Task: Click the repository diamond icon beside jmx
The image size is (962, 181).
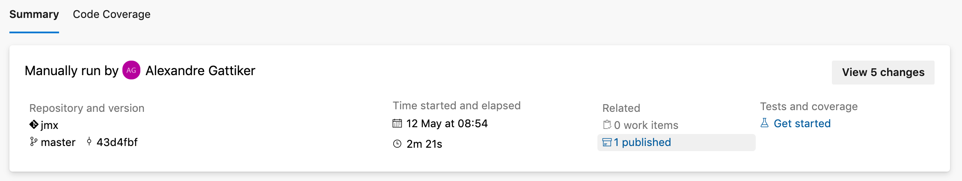Action: 34,125
